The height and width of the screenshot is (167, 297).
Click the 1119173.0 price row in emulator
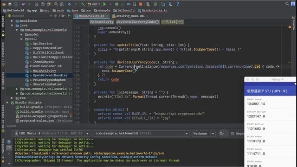click(270, 139)
